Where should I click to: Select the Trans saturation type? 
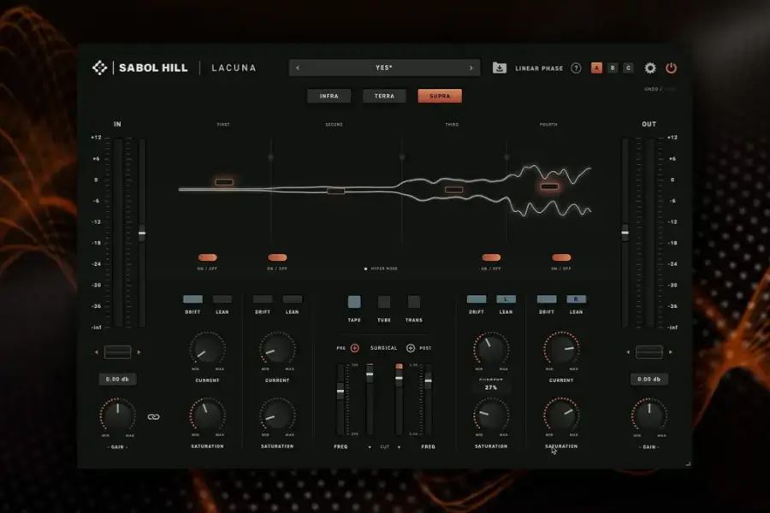click(414, 302)
